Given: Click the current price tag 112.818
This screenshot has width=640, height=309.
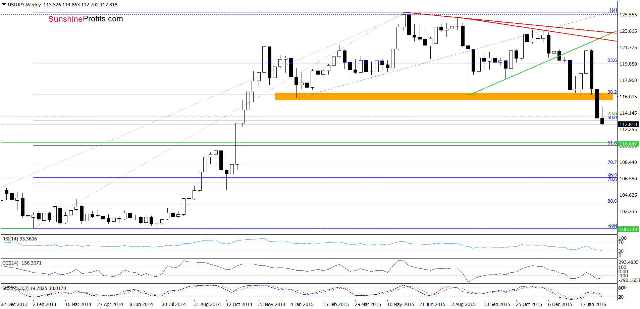Looking at the screenshot, I should coord(628,124).
